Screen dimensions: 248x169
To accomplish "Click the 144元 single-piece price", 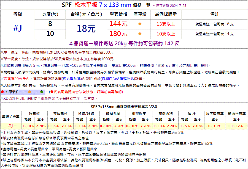I will pyautogui.click(x=118, y=24).
